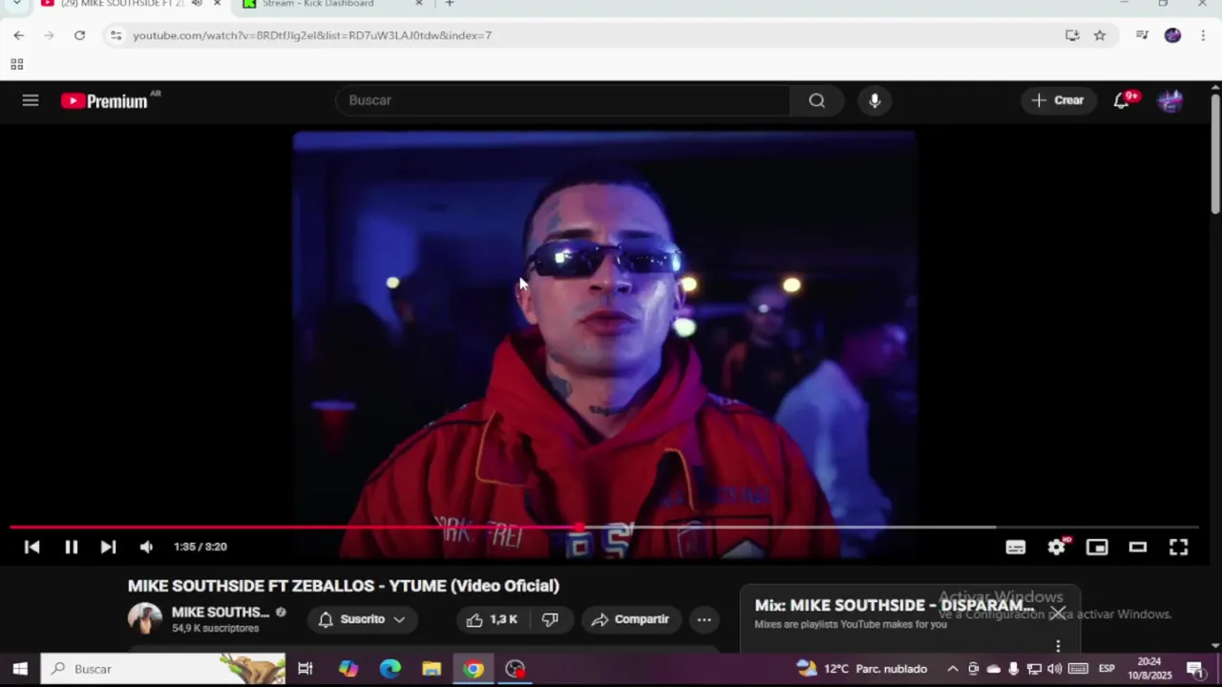Skip to the previous video
The width and height of the screenshot is (1222, 687).
coord(32,547)
